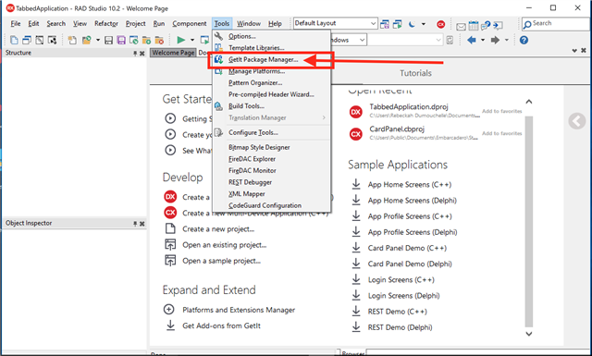Close the Object Inspector panel
Screen dimensions: 592x356
click(x=142, y=224)
